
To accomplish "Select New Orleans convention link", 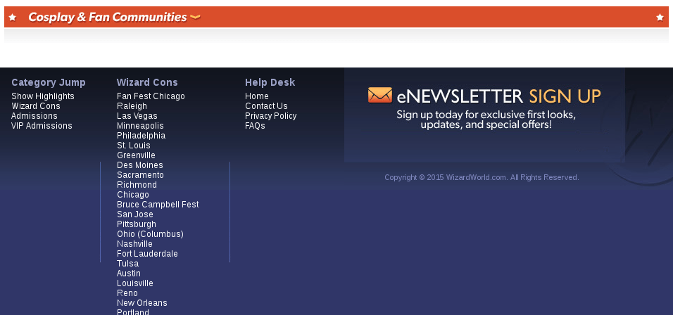I will click(142, 303).
